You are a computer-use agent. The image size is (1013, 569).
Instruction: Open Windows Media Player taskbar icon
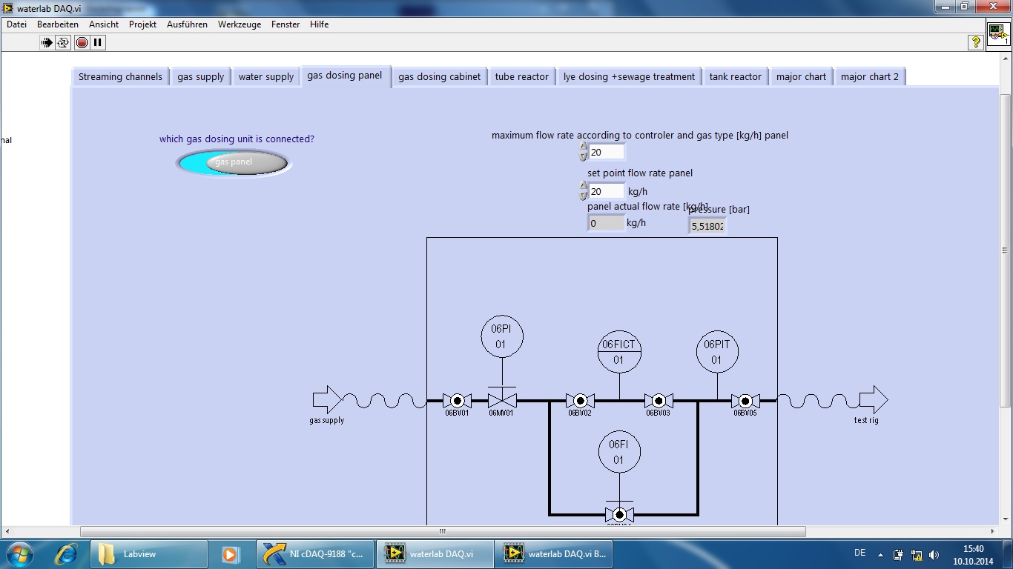[230, 554]
